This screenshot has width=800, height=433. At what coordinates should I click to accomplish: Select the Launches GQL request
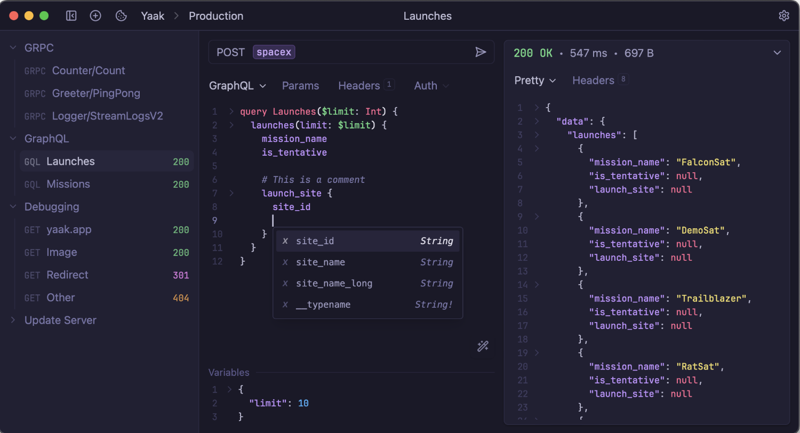(107, 162)
